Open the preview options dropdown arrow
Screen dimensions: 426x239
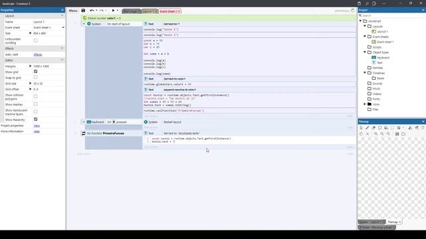click(118, 11)
